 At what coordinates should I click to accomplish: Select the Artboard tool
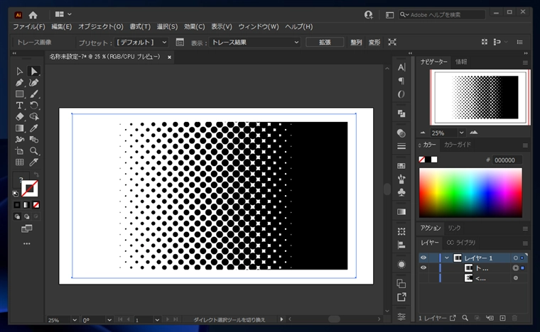[x=19, y=151]
